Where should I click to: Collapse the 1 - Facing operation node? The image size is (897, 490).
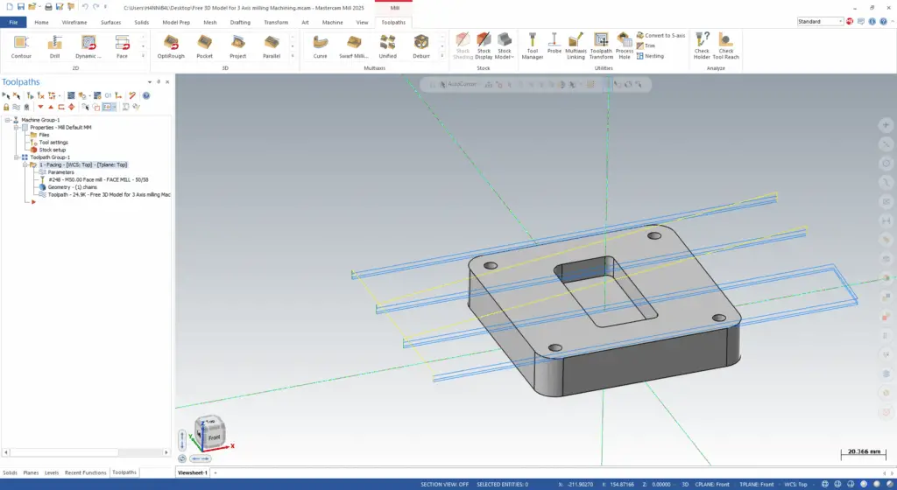[x=25, y=164]
